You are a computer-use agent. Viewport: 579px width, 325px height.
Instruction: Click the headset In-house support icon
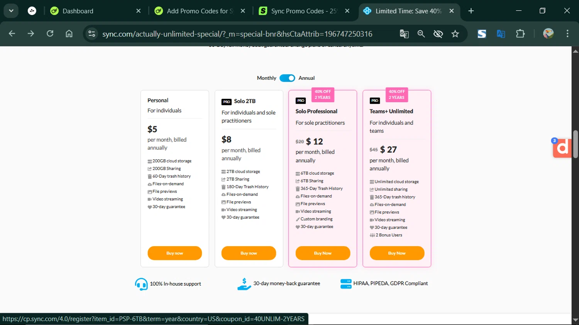click(x=141, y=284)
